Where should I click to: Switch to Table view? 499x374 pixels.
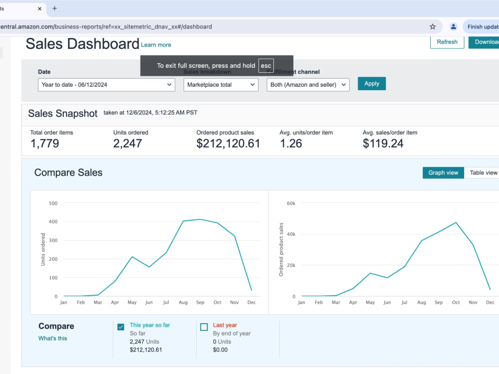[x=482, y=173]
